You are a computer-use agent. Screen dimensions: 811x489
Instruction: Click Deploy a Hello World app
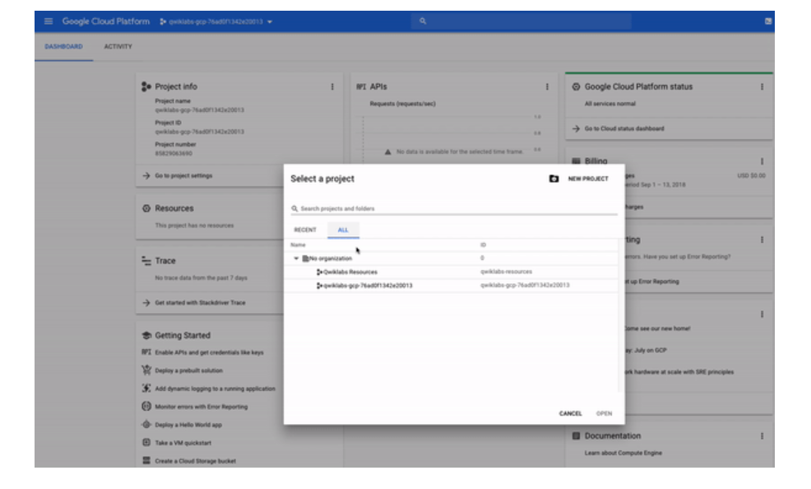point(188,425)
